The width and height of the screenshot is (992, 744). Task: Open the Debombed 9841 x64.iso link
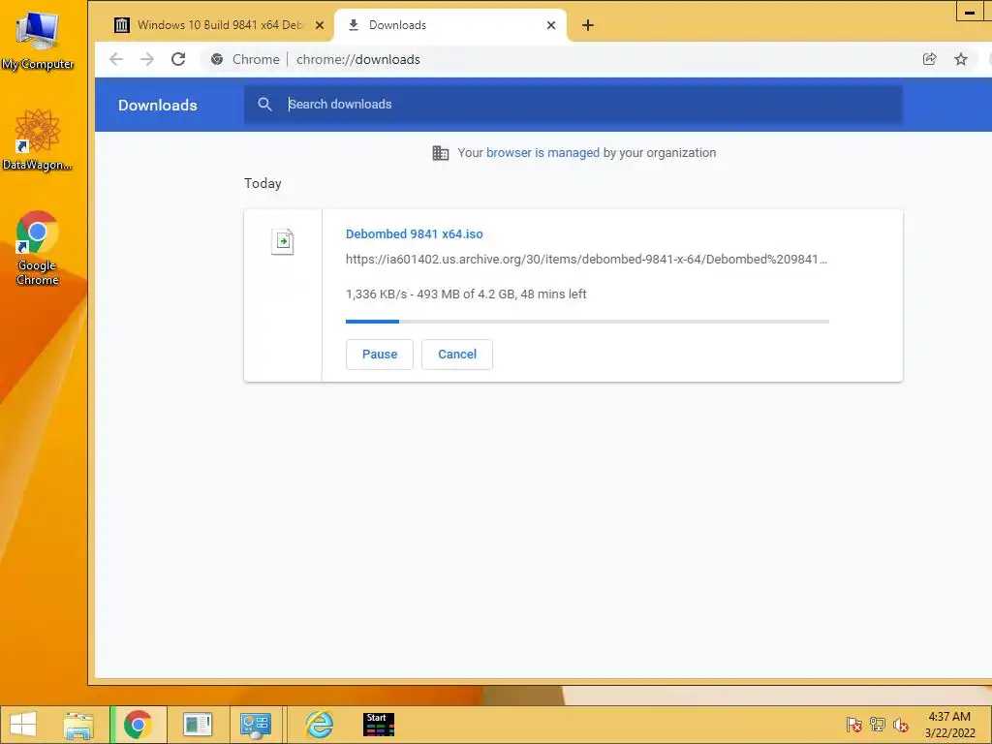point(415,234)
